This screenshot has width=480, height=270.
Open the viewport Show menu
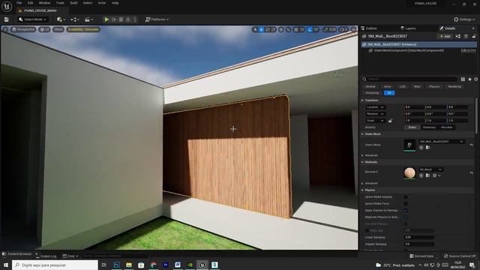point(58,29)
